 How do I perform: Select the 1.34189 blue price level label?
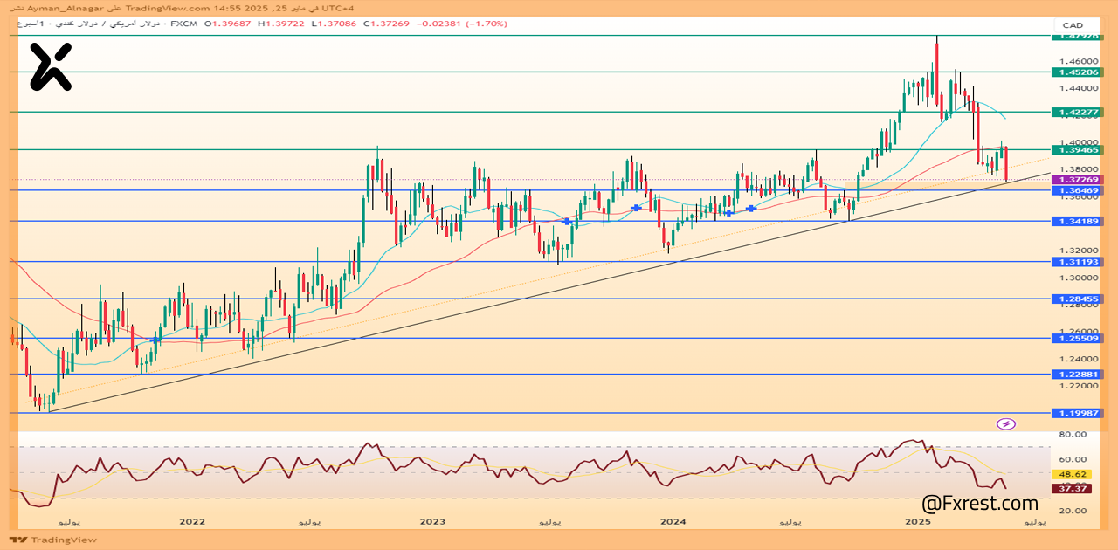click(1079, 222)
